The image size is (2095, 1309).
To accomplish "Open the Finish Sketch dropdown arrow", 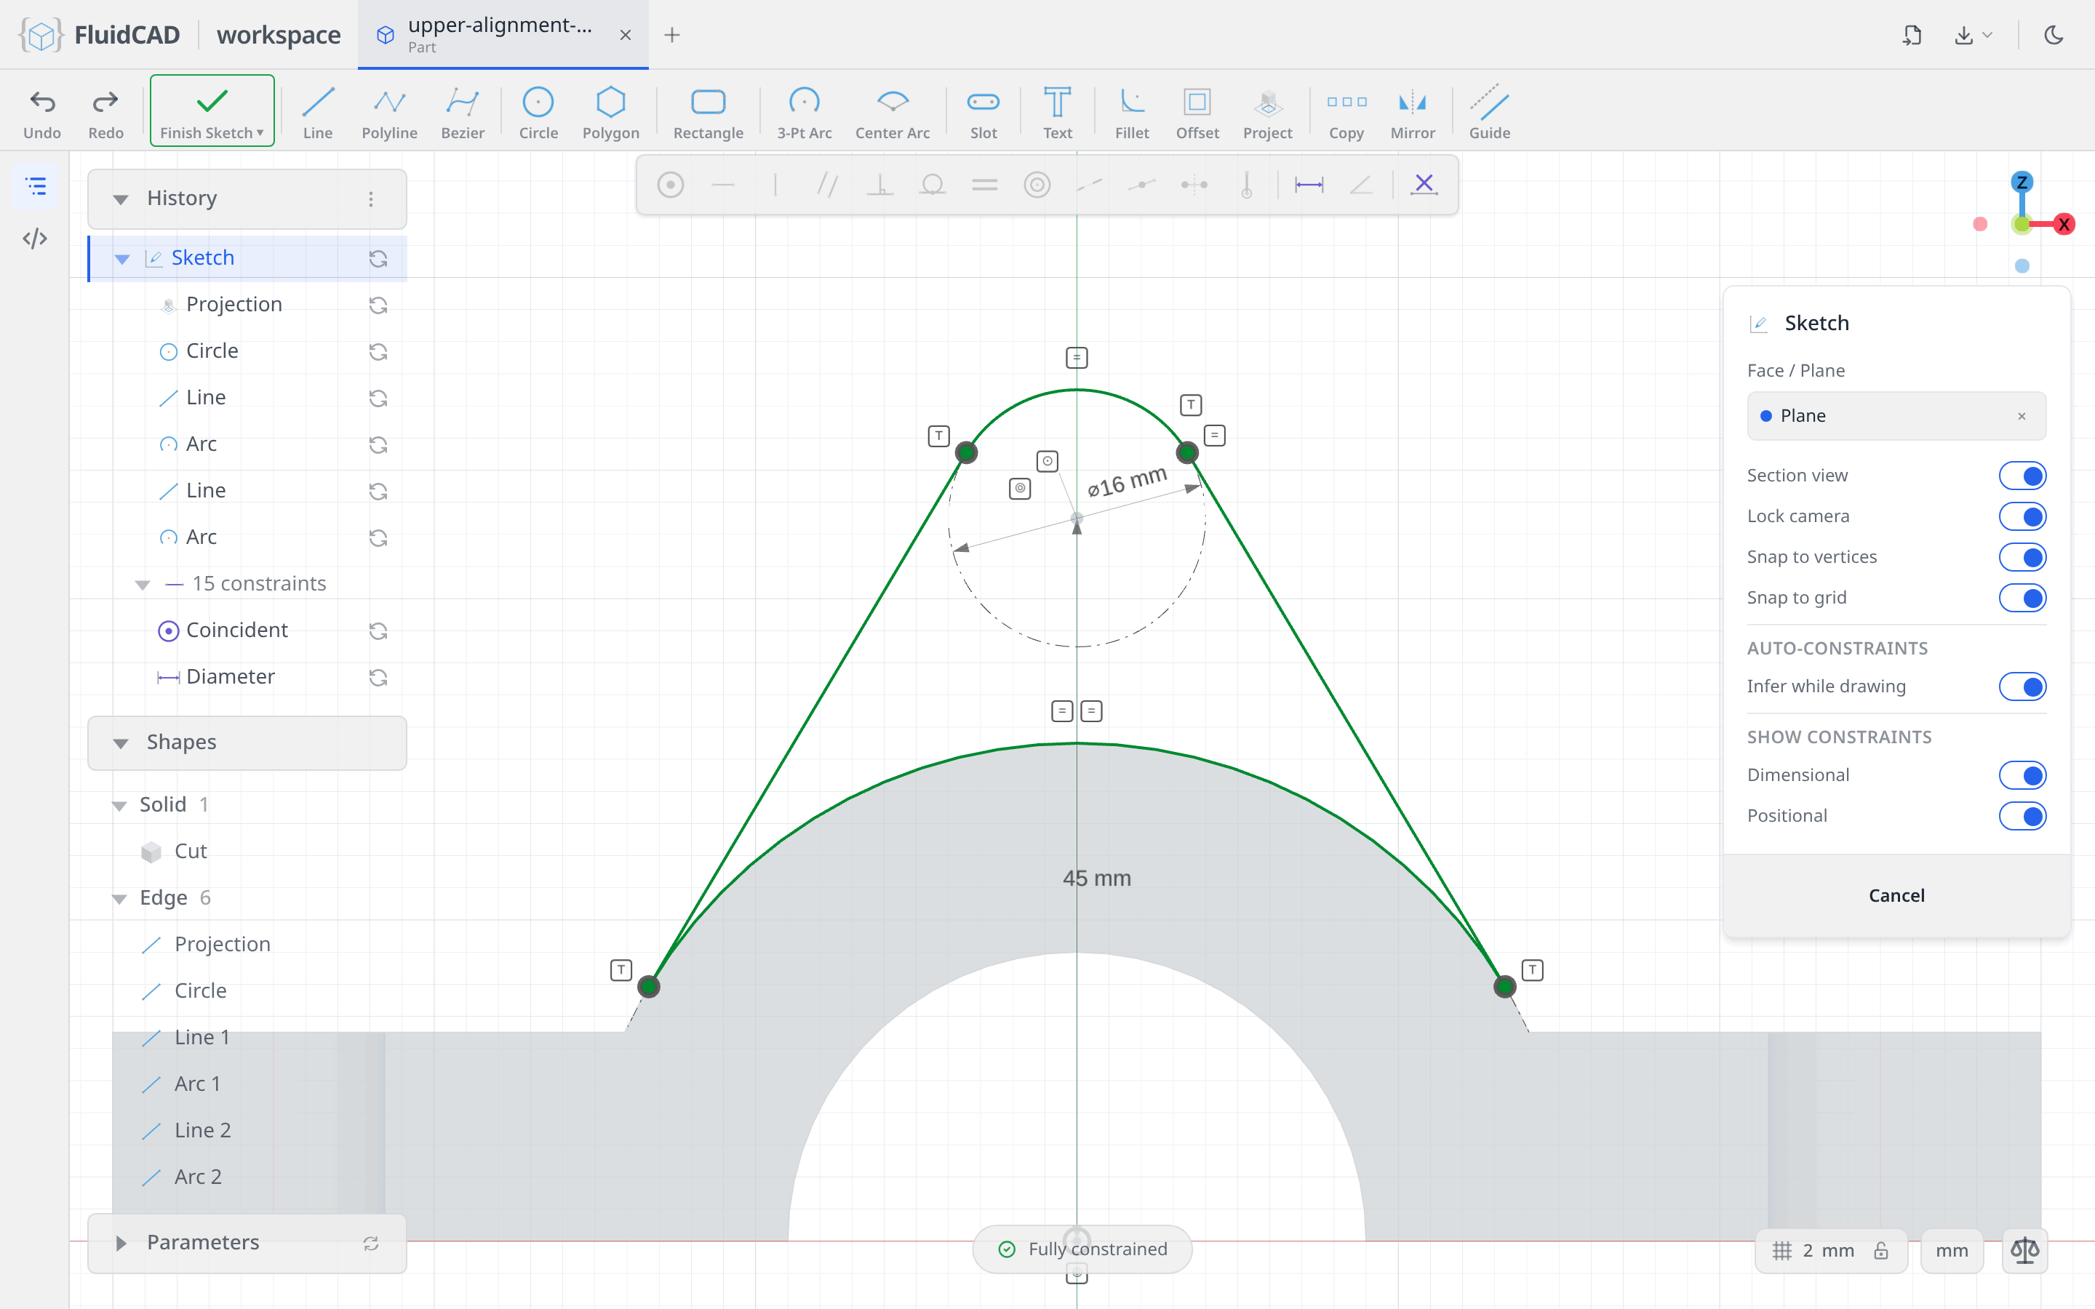I will tap(260, 133).
